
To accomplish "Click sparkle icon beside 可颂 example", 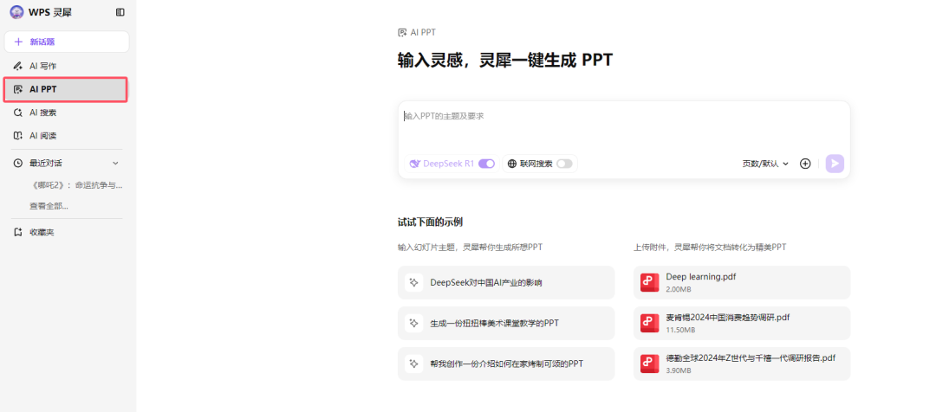I will pos(413,364).
